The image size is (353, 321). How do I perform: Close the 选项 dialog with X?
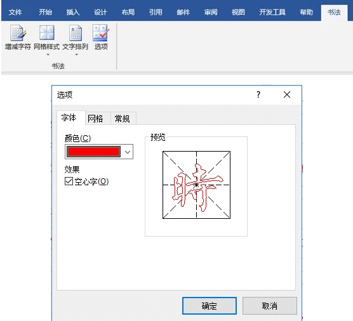coord(287,95)
